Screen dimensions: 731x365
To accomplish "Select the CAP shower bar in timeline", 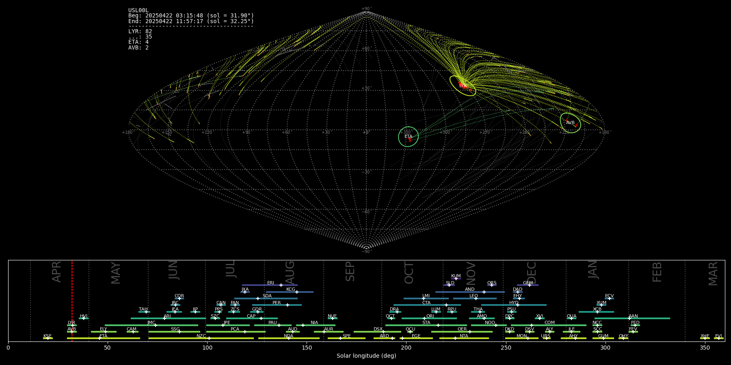I will [x=252, y=318].
